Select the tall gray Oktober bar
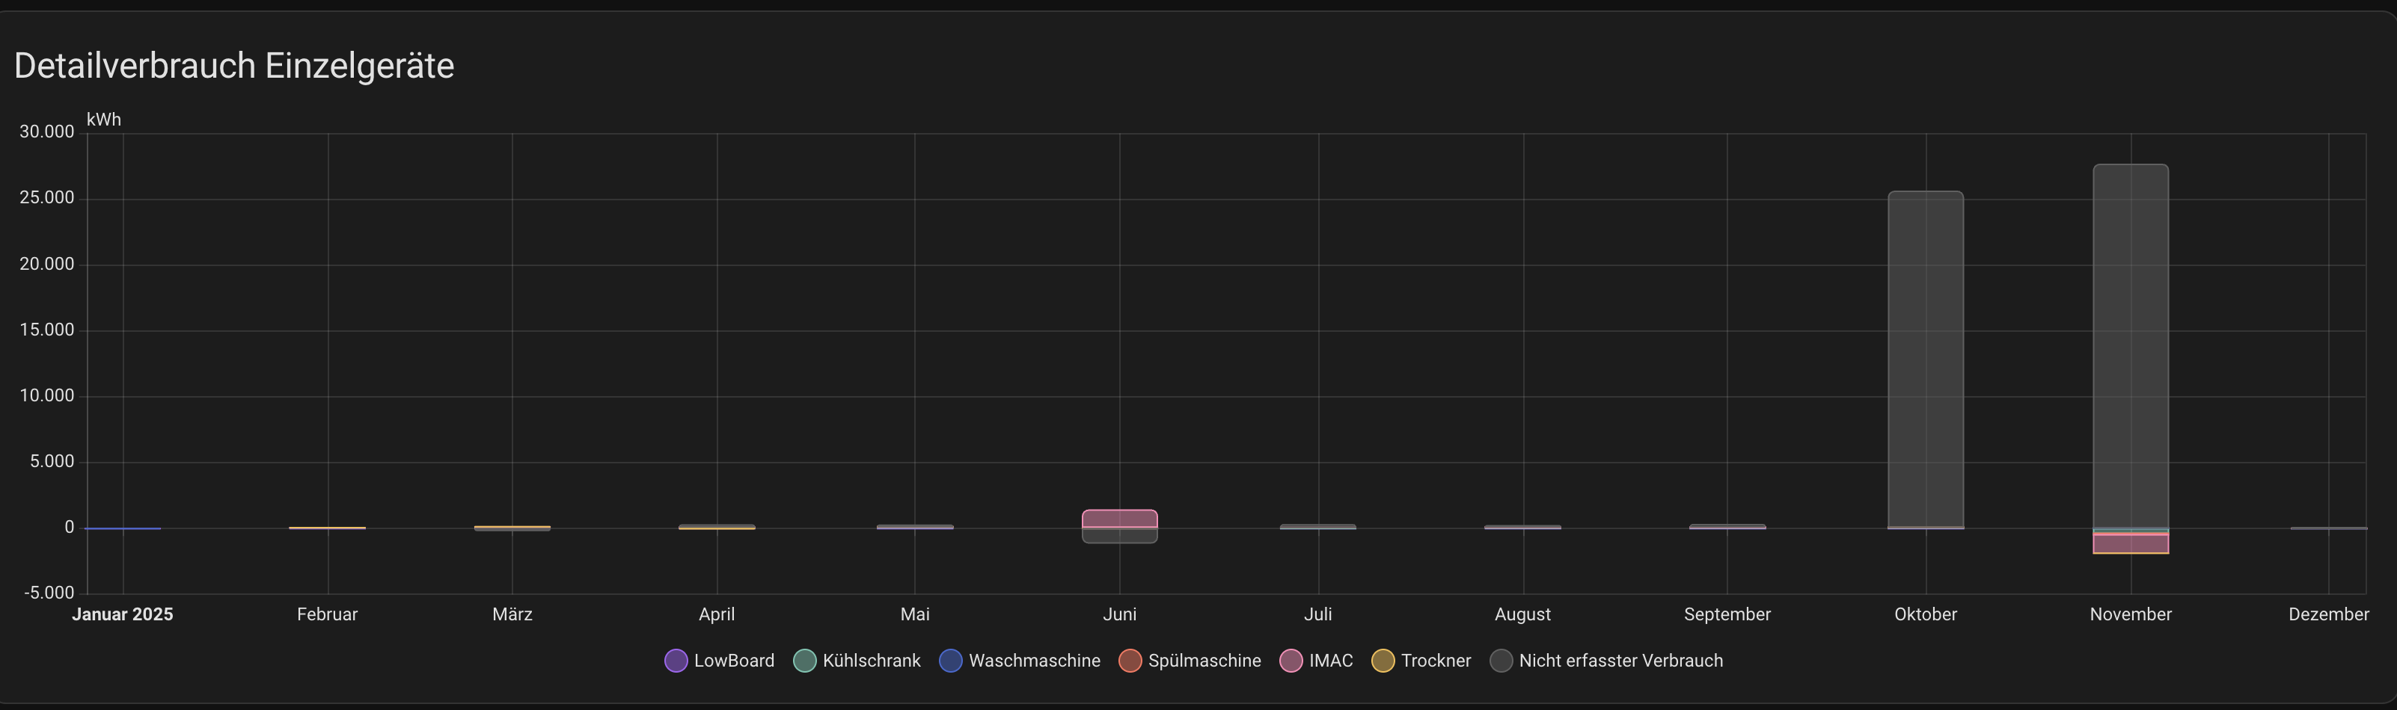The image size is (2397, 710). click(1925, 359)
